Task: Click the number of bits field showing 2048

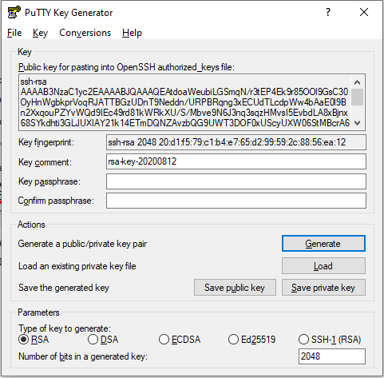Action: [x=332, y=356]
